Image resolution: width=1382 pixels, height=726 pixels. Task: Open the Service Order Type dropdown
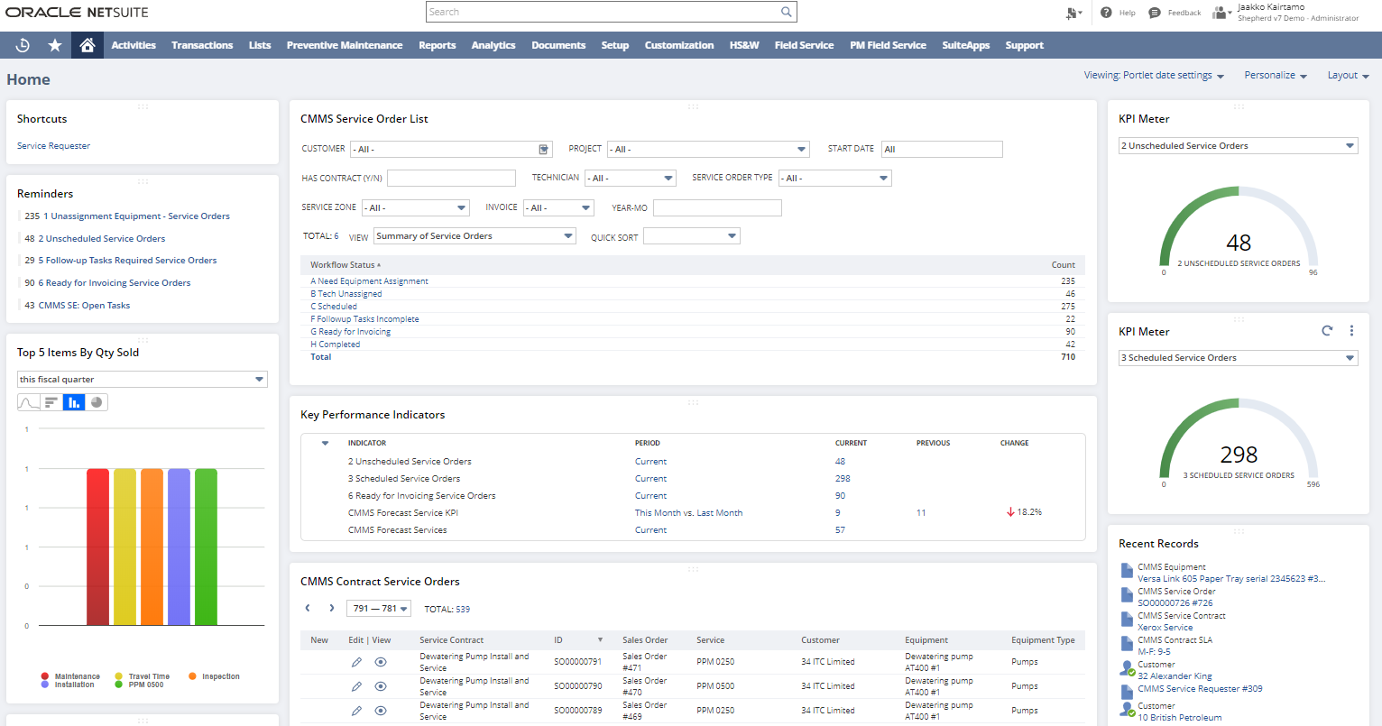[834, 179]
